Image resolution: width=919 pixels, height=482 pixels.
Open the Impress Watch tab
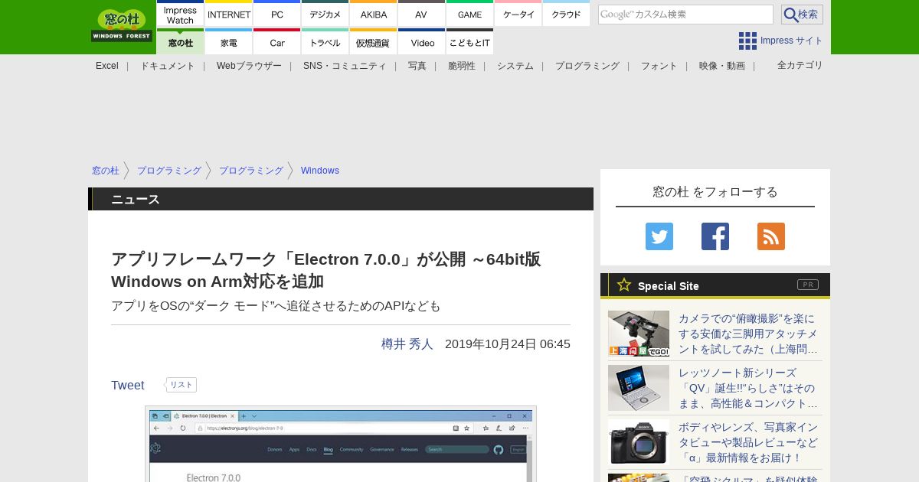180,14
